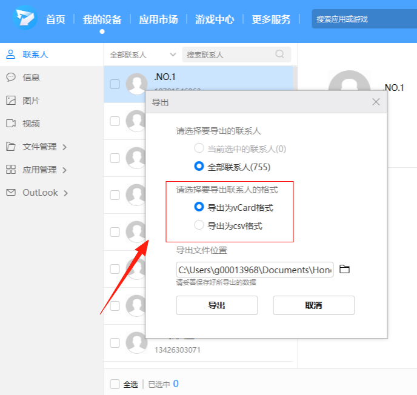Click the .NO.1 contact avatar in list
This screenshot has height=395, width=417.
(136, 84)
